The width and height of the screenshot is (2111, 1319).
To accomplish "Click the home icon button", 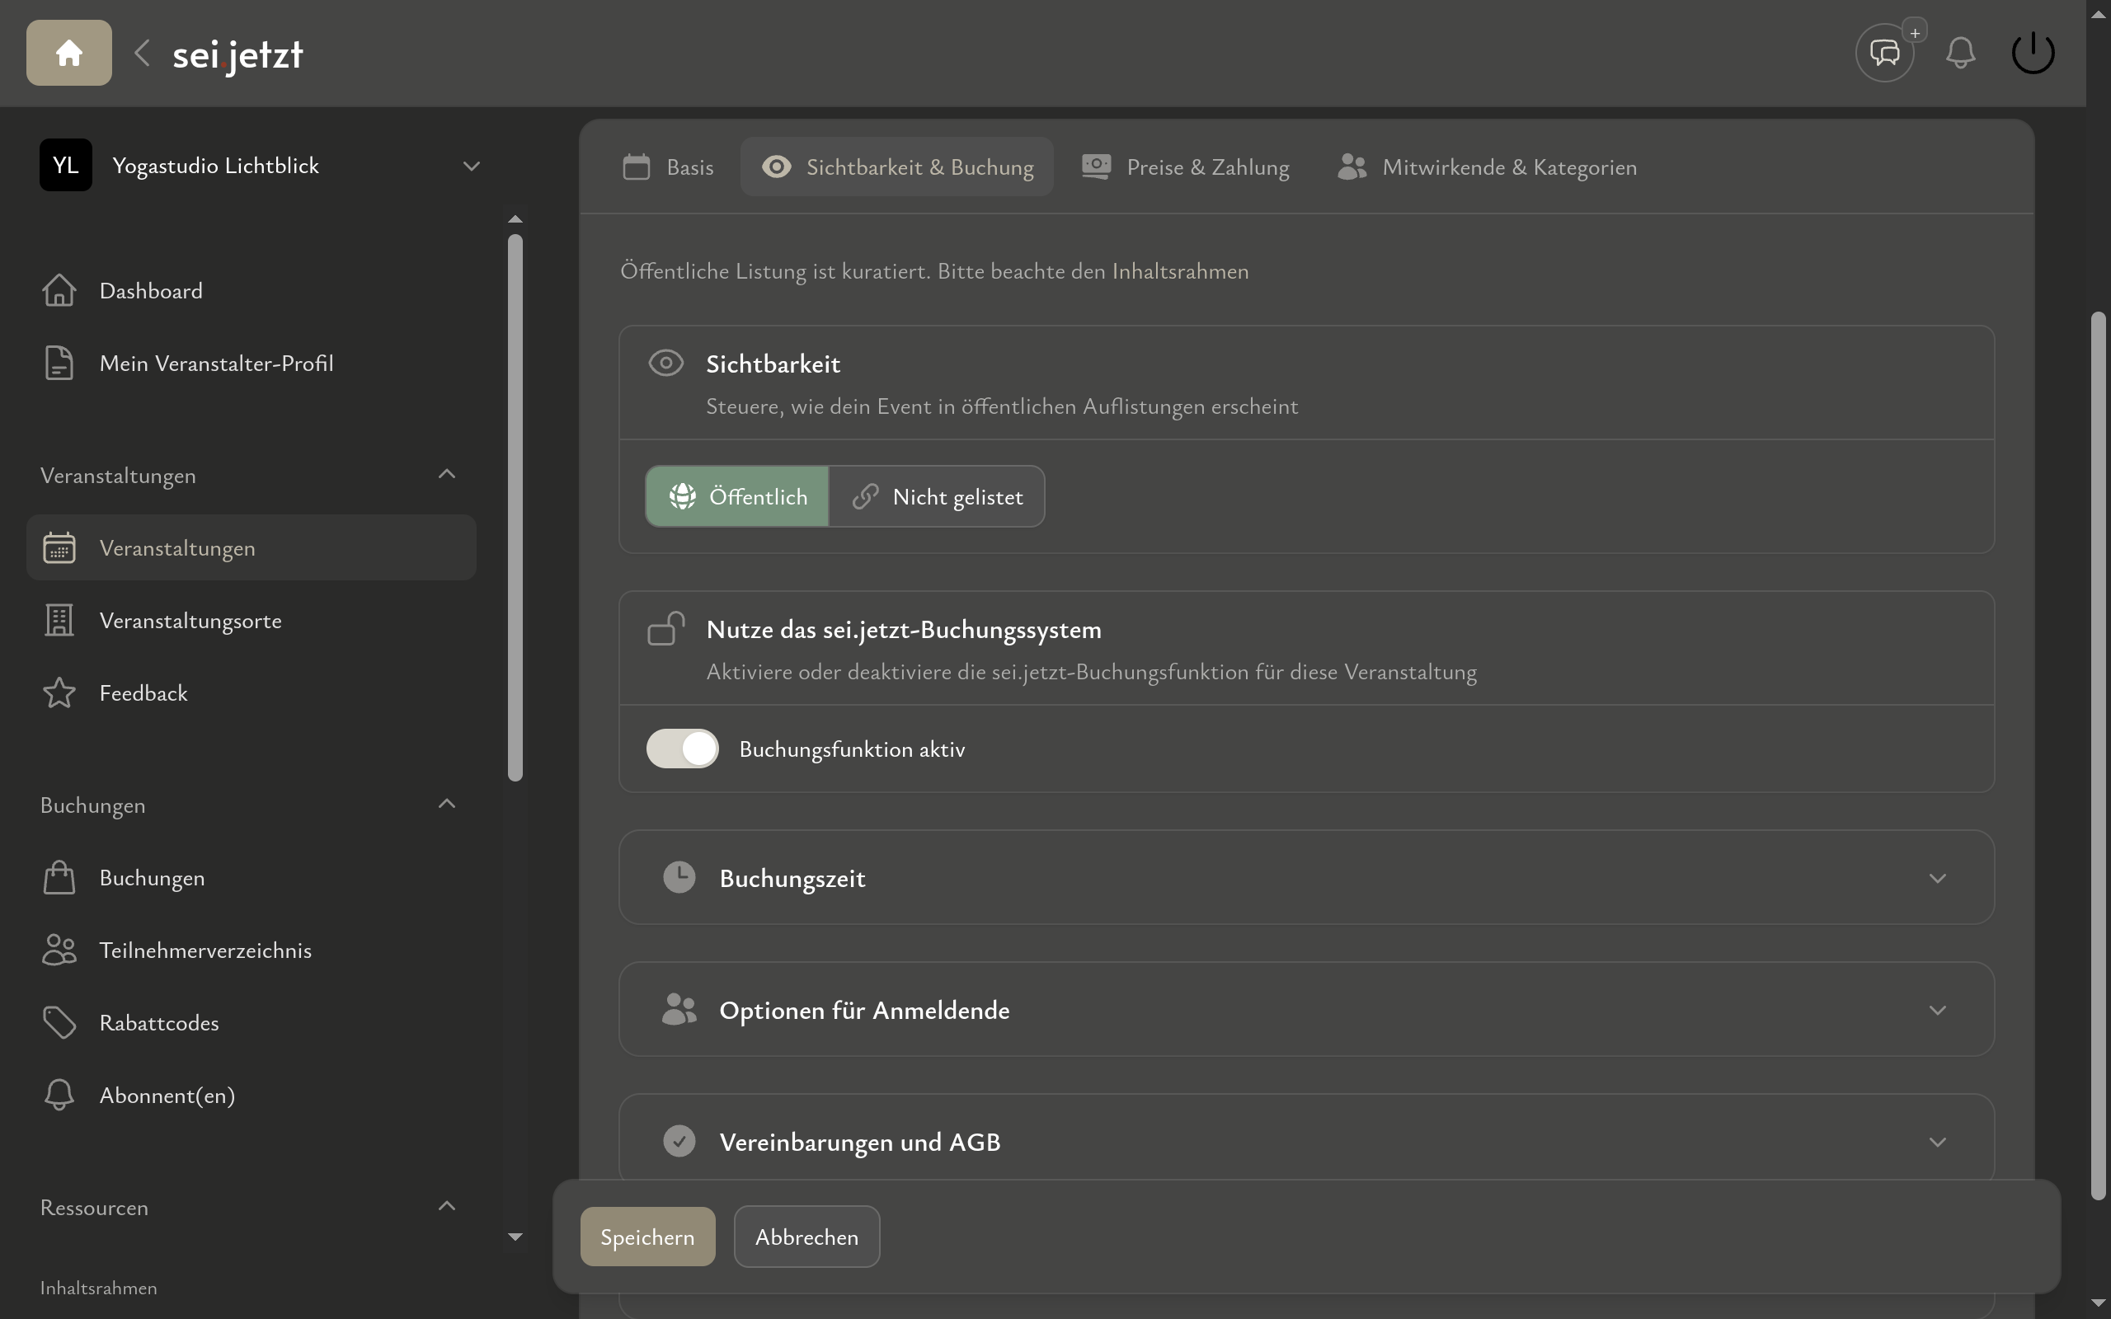I will [69, 54].
